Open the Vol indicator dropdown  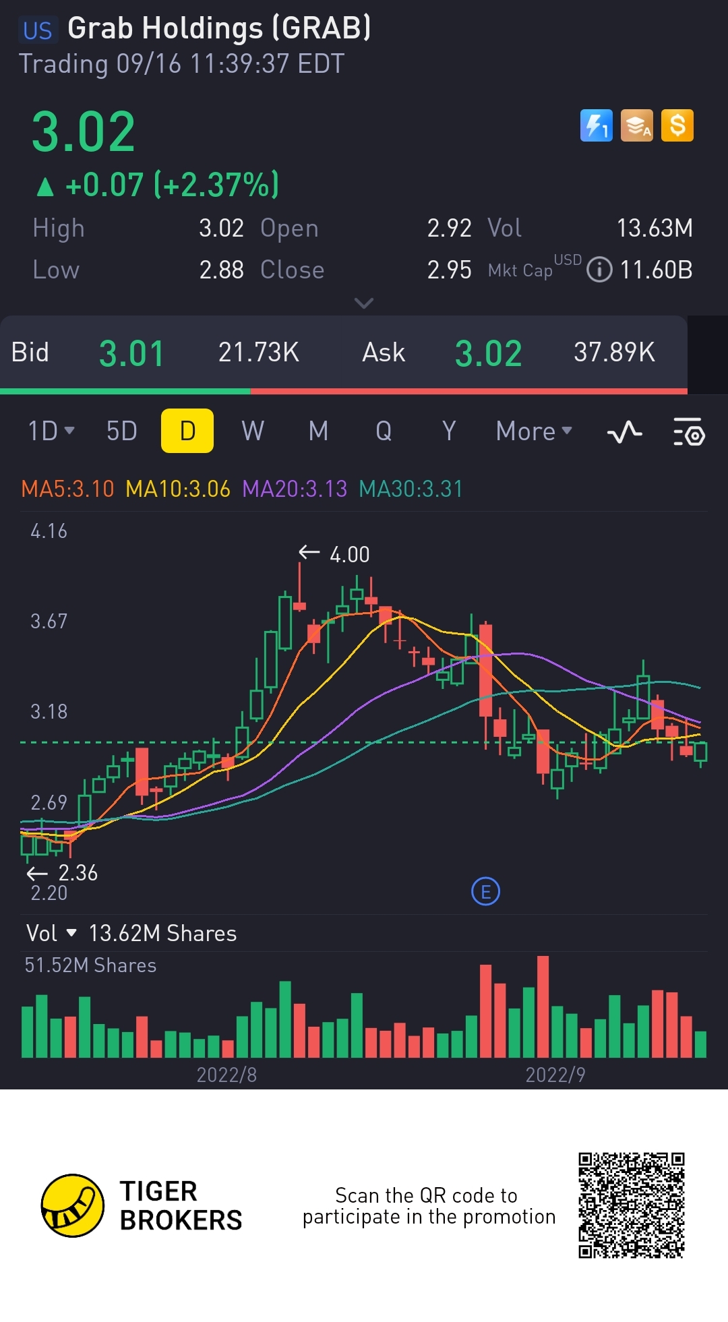click(51, 933)
